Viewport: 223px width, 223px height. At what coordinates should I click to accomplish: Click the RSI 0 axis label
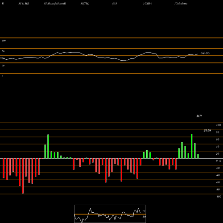[x=2, y=76]
